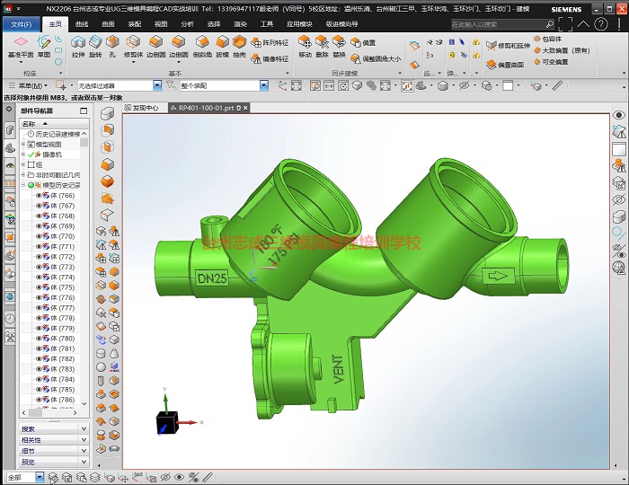The width and height of the screenshot is (629, 485).
Task: Click the help question mark icon
Action: click(600, 24)
